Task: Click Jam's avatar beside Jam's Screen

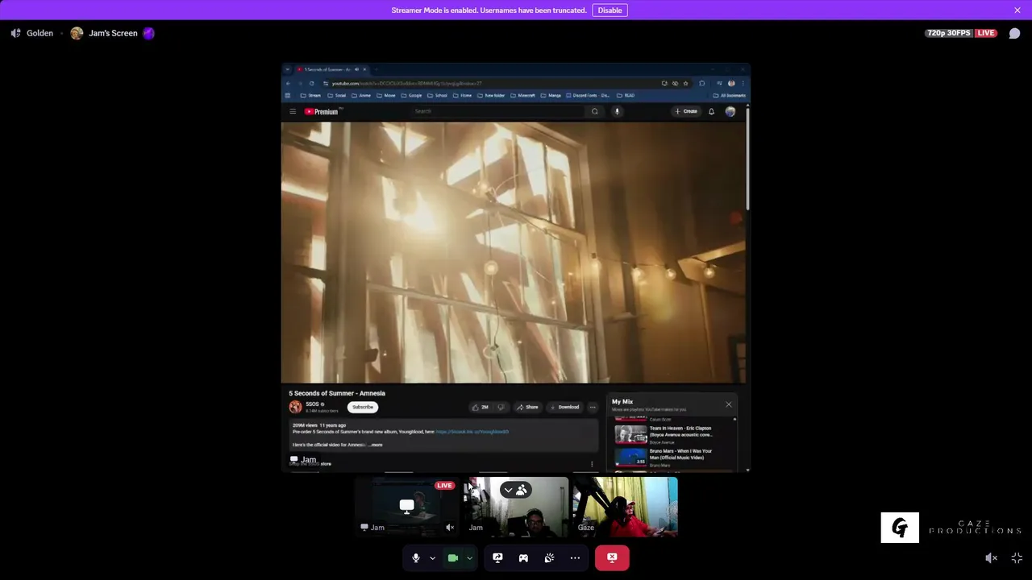Action: click(77, 33)
